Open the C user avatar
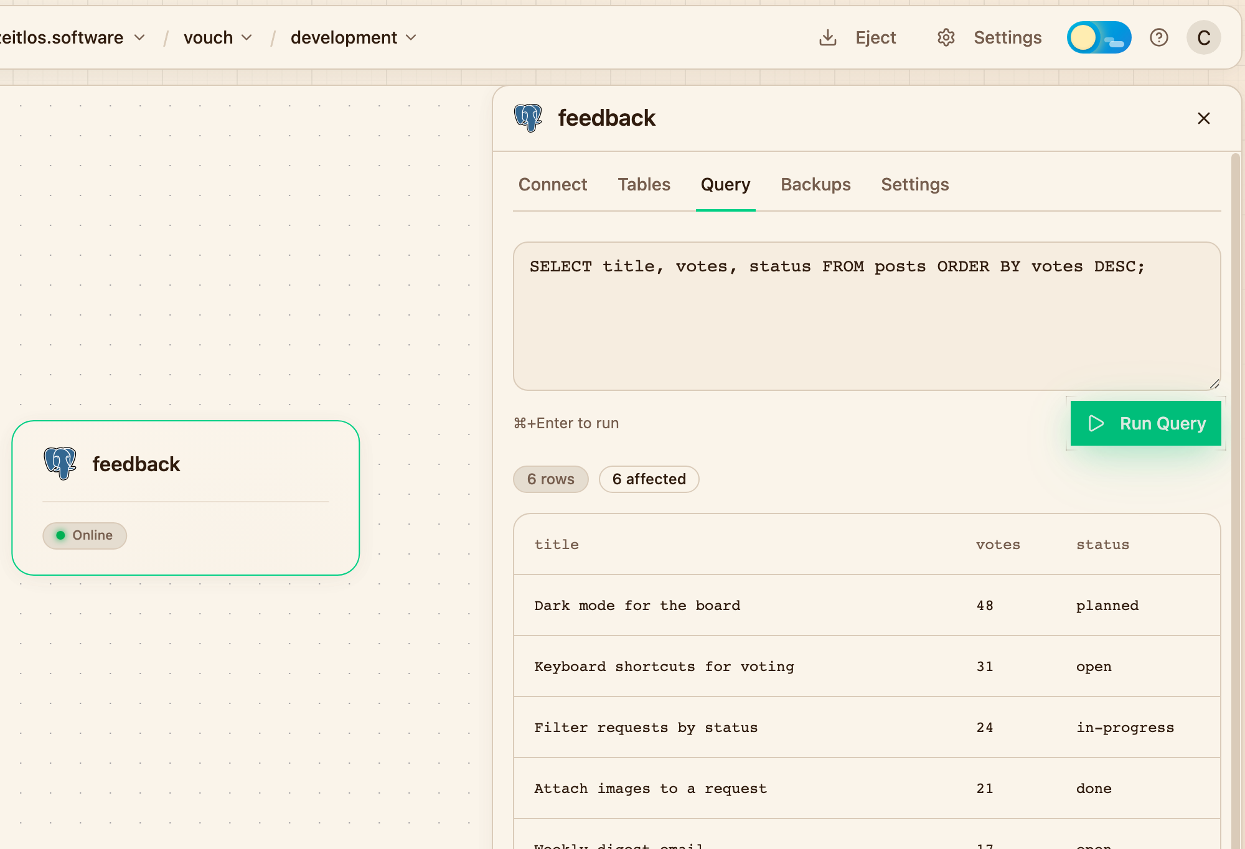This screenshot has height=849, width=1245. pos(1203,37)
